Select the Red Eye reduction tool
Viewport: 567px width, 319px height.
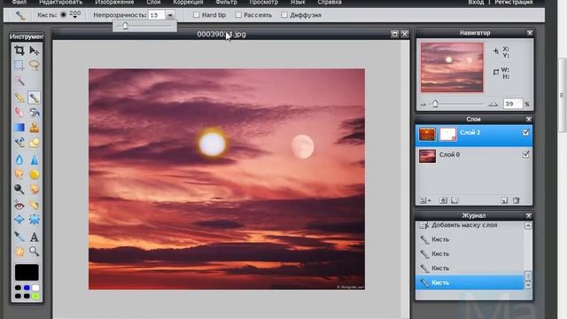(19, 205)
